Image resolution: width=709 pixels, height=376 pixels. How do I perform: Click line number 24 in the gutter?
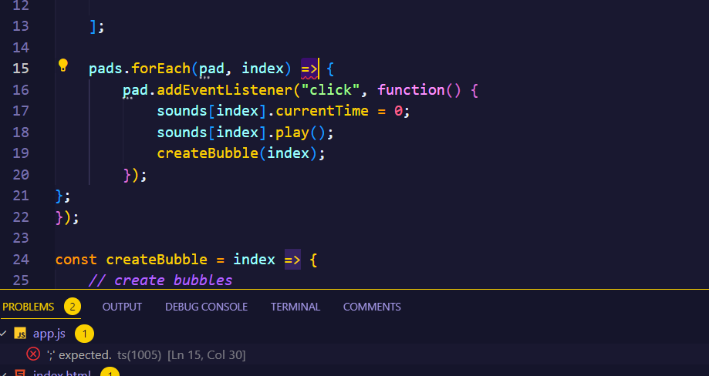tap(21, 260)
